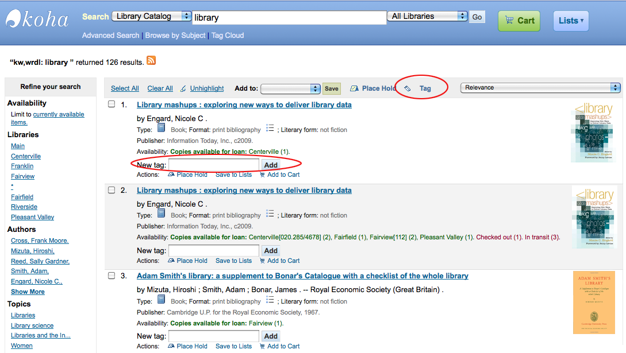Viewport: 626px width, 353px height.
Task: Click the Library mashups cover image, result 1
Action: pyautogui.click(x=593, y=132)
